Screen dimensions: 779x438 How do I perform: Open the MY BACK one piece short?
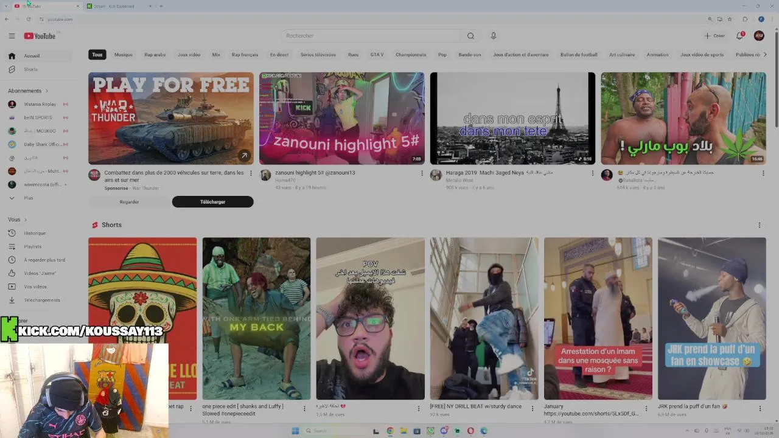[256, 318]
